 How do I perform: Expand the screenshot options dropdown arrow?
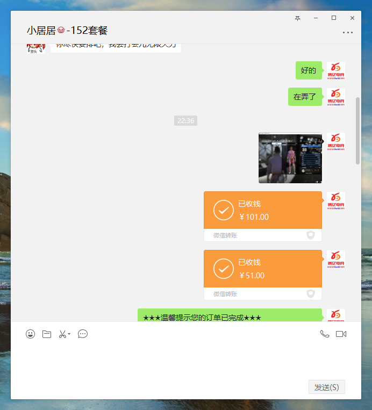point(69,334)
